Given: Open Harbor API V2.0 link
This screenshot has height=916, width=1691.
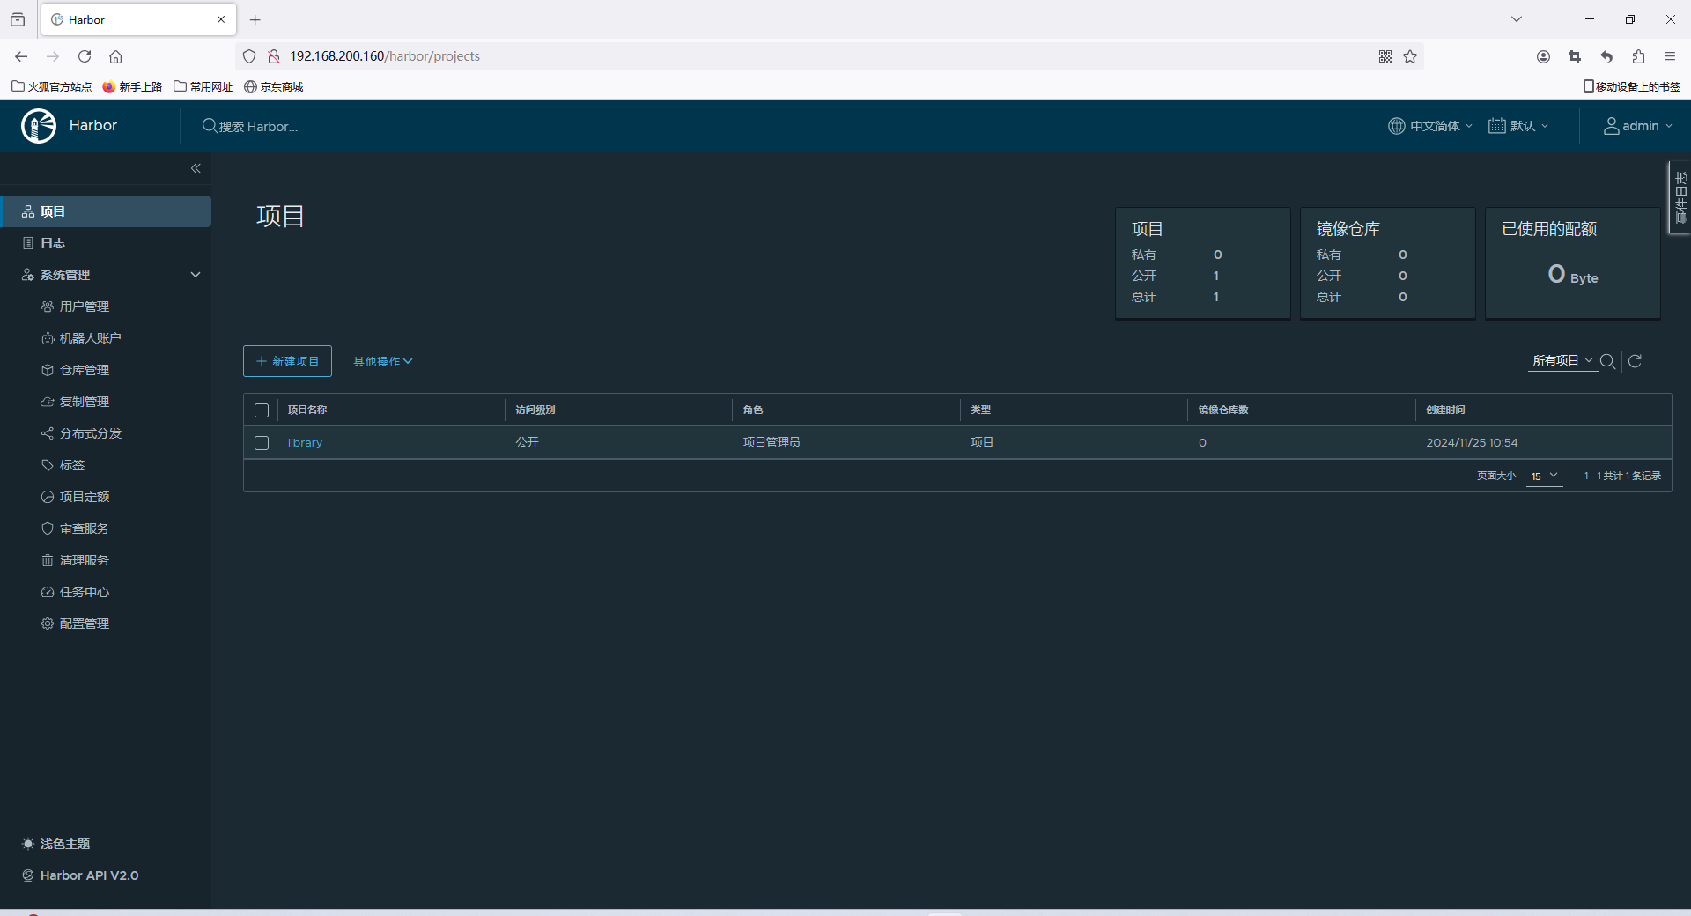Looking at the screenshot, I should click(x=80, y=875).
